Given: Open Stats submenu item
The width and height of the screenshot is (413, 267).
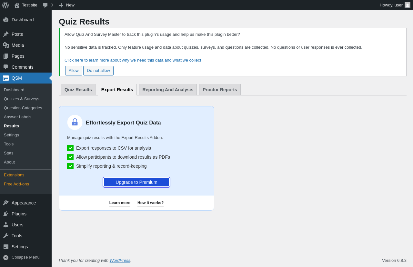Looking at the screenshot, I should pos(26,153).
